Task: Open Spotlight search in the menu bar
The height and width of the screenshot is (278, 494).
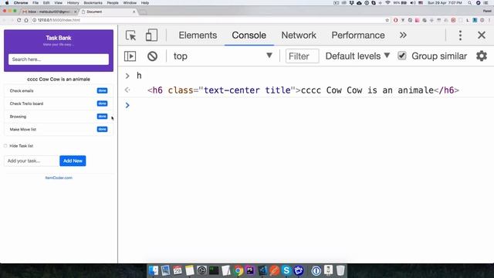Action: pyautogui.click(x=470, y=3)
